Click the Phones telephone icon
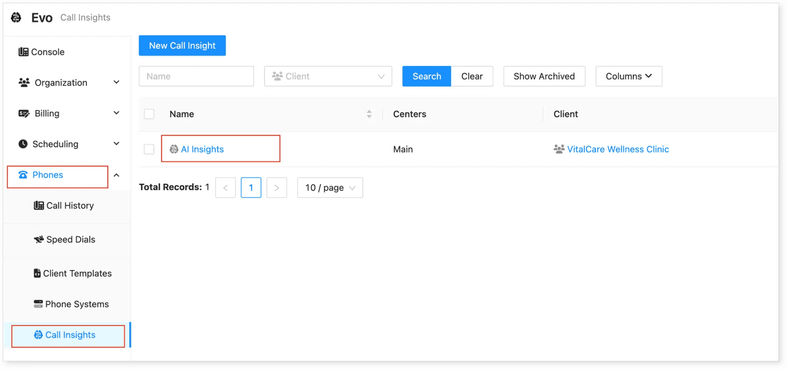Image resolution: width=787 pixels, height=369 pixels. (x=23, y=175)
